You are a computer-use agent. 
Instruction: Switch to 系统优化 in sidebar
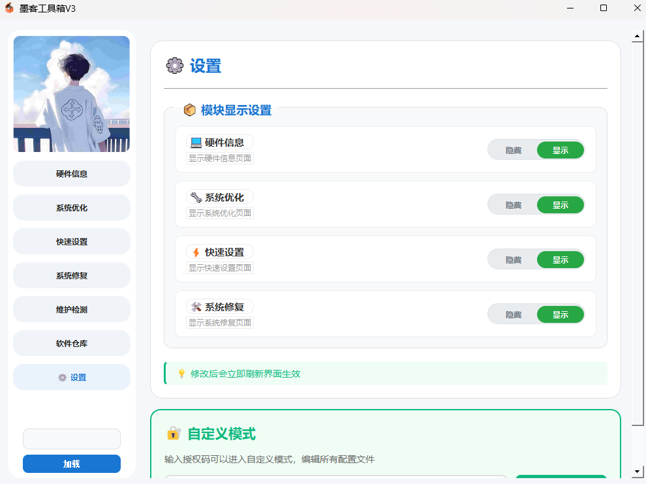(72, 207)
